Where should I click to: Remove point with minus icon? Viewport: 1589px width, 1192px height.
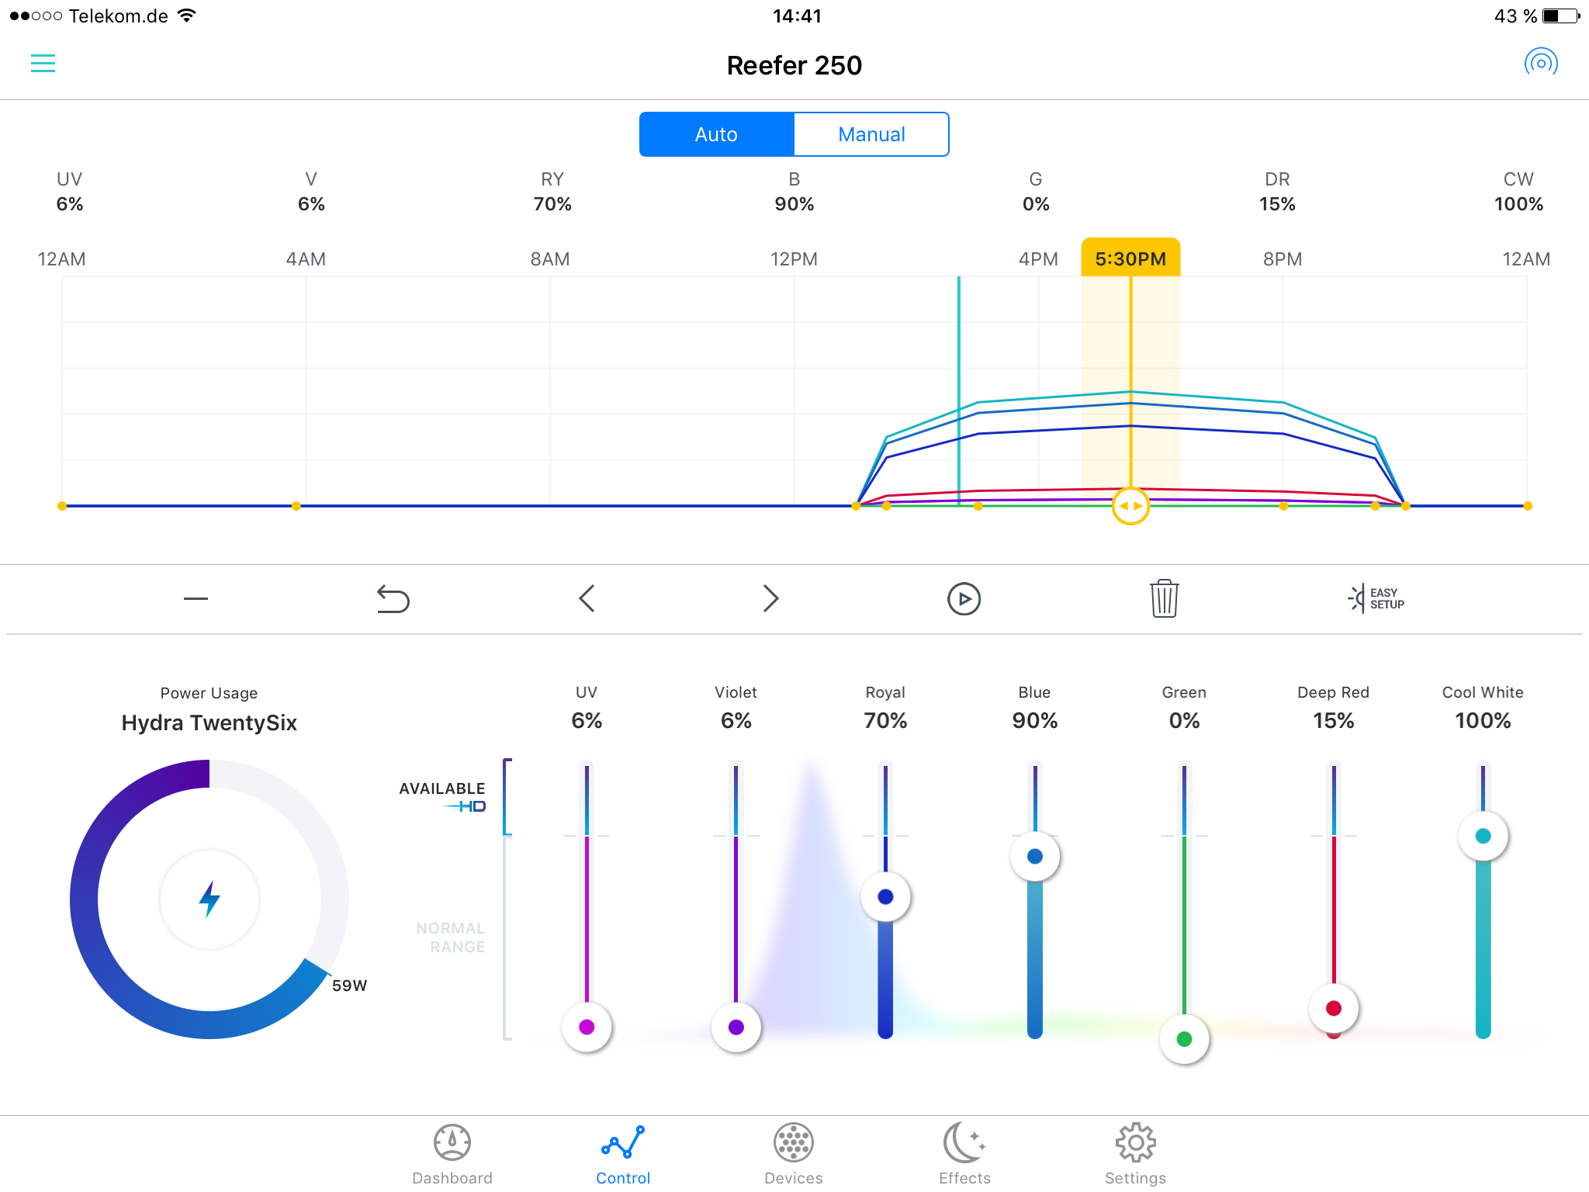(196, 599)
